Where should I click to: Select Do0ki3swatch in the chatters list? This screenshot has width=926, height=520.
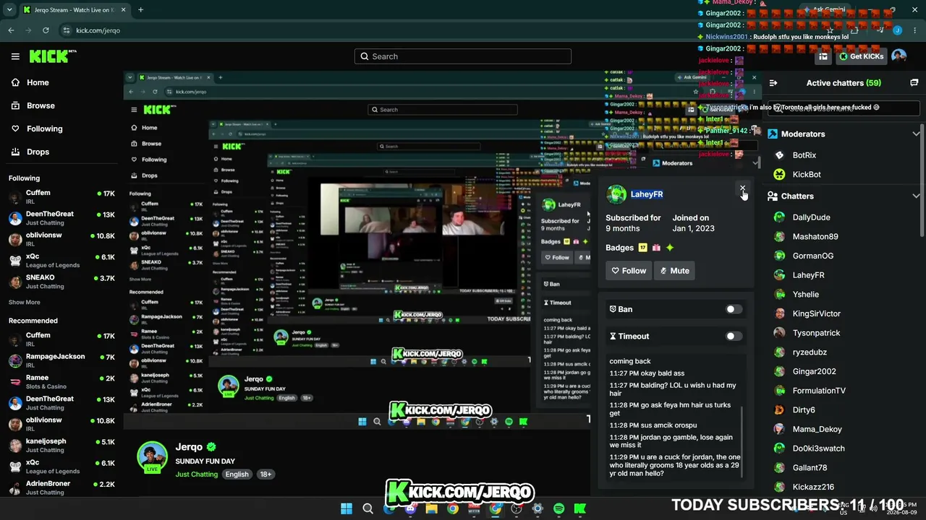click(818, 448)
